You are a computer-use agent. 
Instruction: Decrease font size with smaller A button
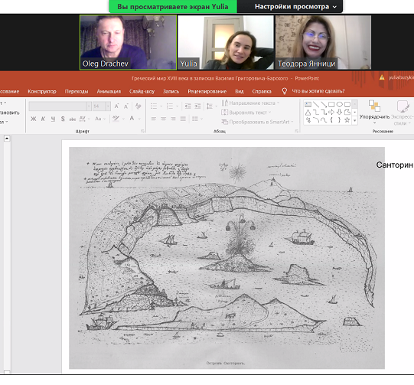click(126, 106)
